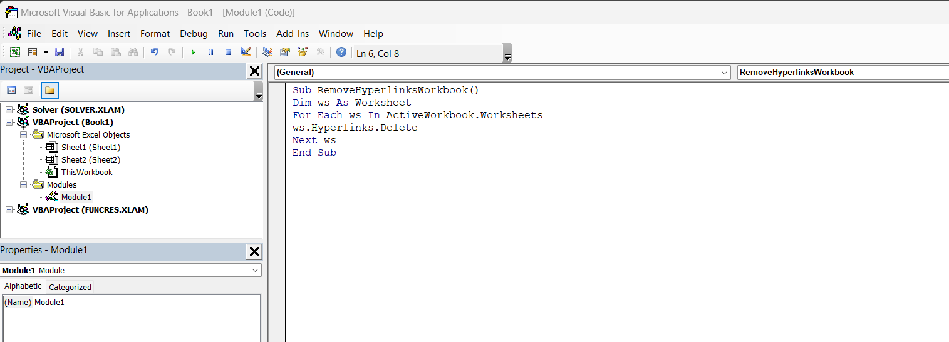Collapse the Modules folder
This screenshot has height=342, width=949.
click(23, 184)
